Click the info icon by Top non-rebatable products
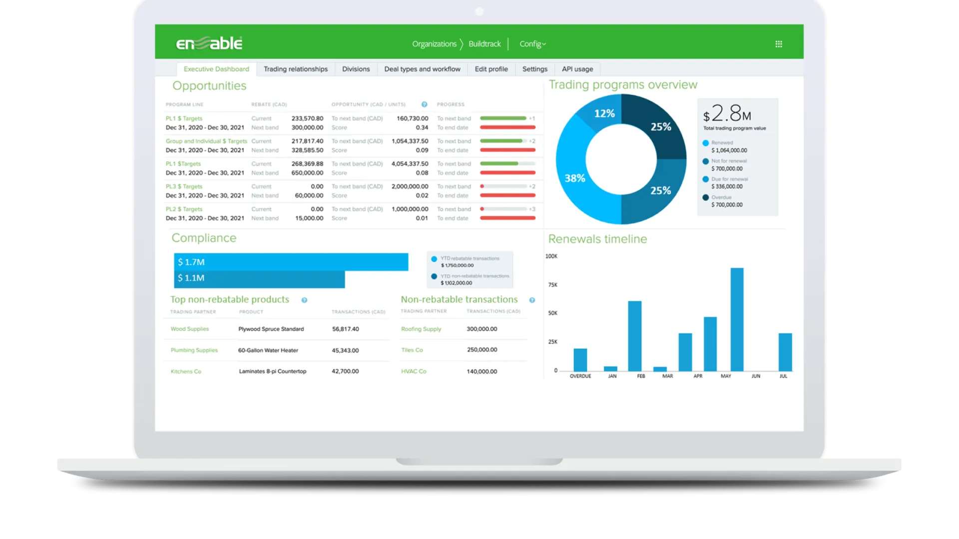959x539 pixels. coord(304,299)
